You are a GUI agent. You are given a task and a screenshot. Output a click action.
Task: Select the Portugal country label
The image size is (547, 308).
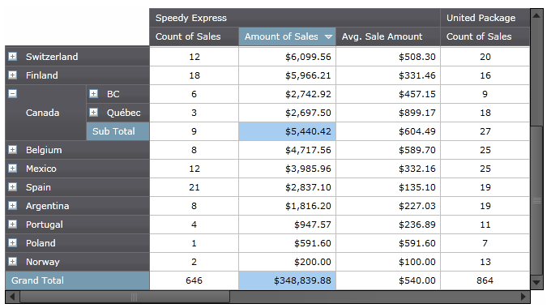[45, 225]
